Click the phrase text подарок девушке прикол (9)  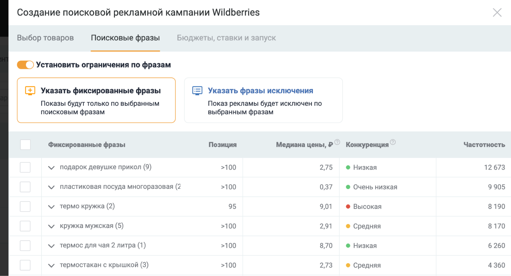click(x=106, y=167)
